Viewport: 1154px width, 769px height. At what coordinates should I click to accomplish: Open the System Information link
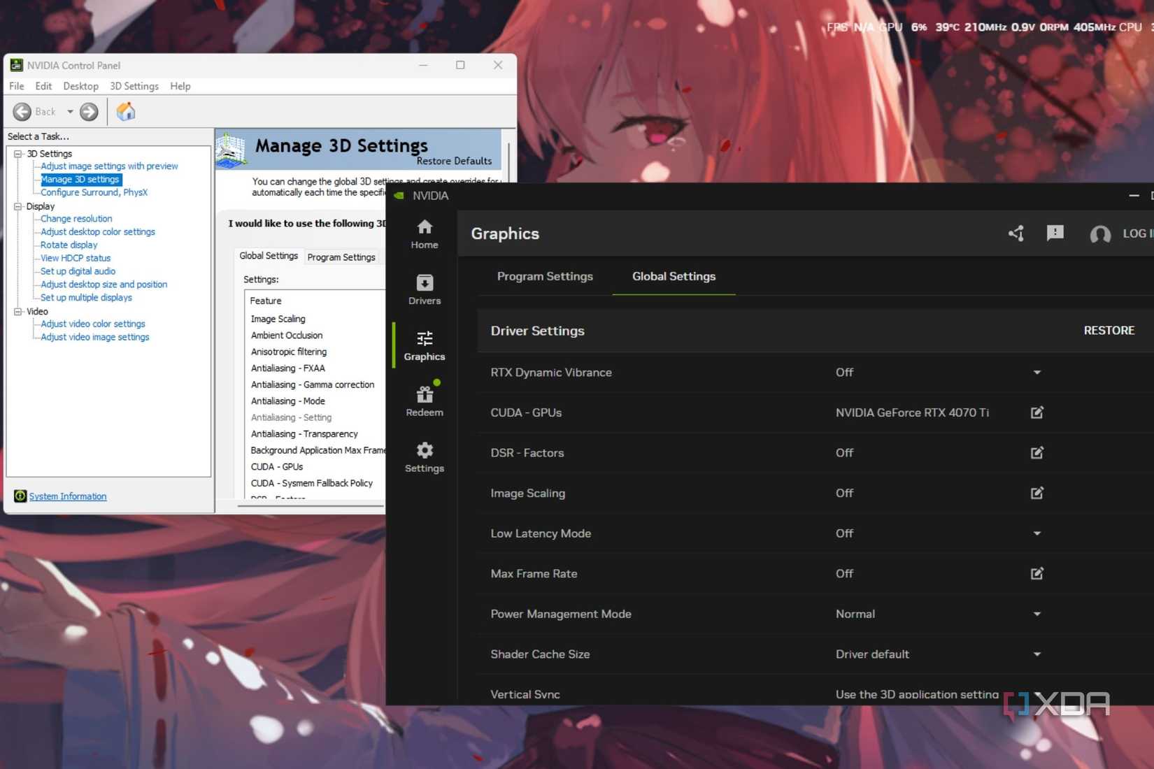click(x=68, y=496)
